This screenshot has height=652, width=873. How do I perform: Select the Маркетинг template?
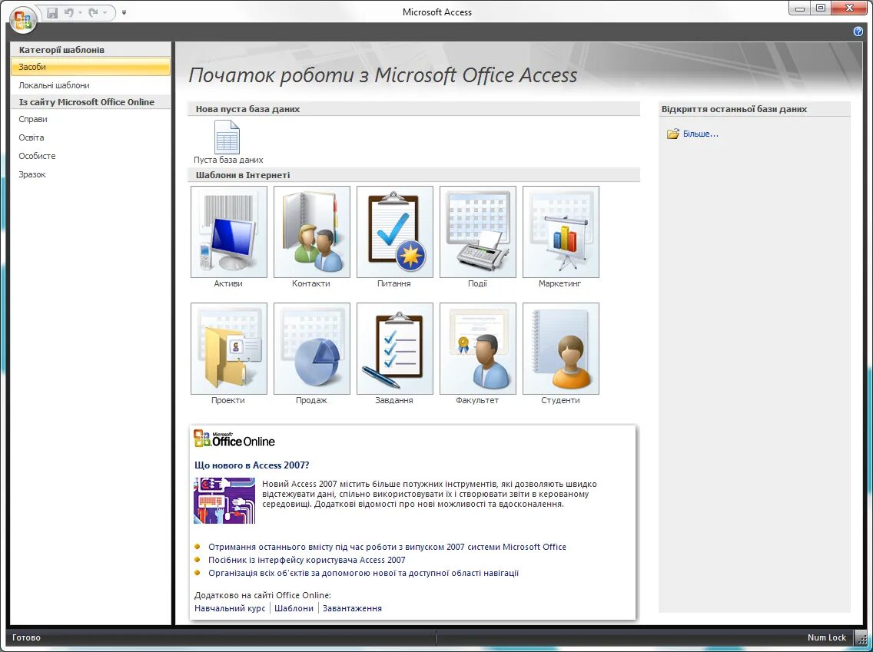(x=560, y=237)
